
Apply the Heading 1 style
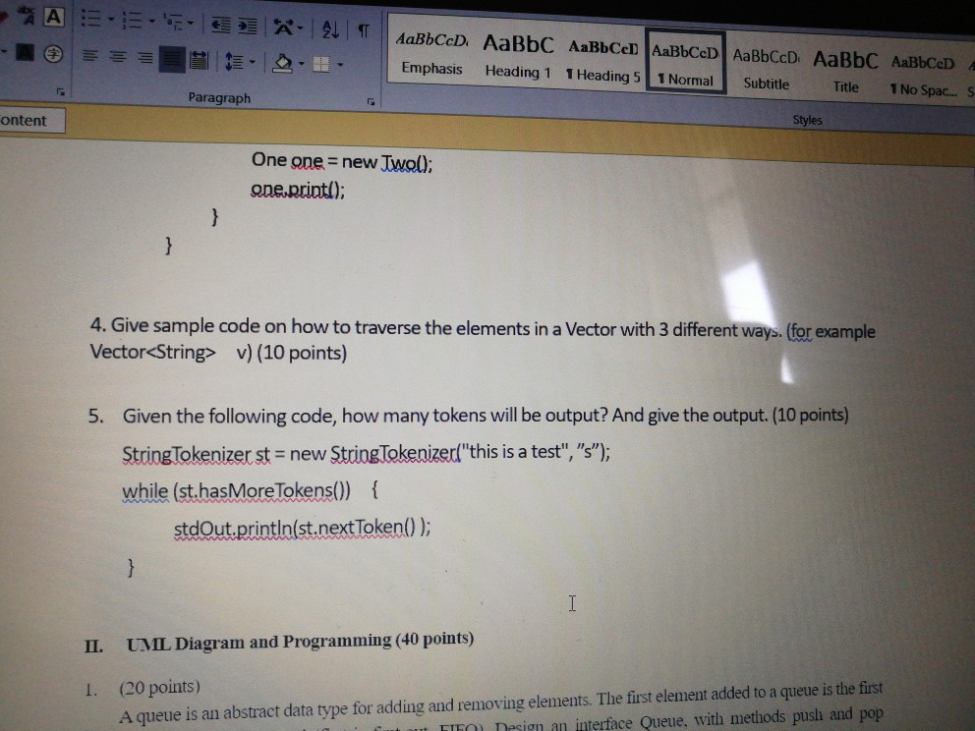point(517,61)
